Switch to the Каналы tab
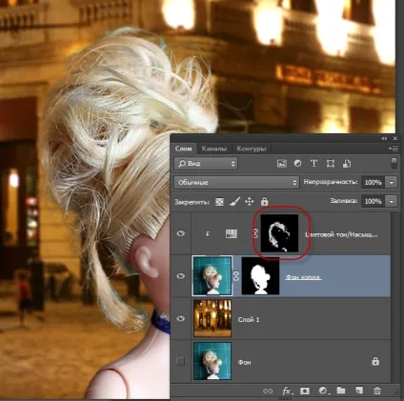Image resolution: width=404 pixels, height=401 pixels. point(214,149)
